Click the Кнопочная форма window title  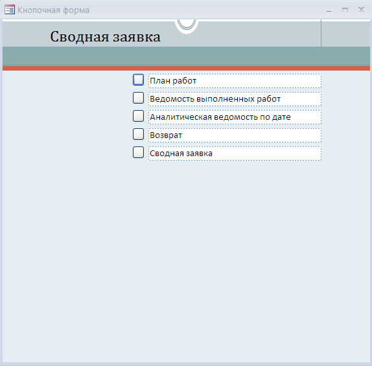click(53, 10)
